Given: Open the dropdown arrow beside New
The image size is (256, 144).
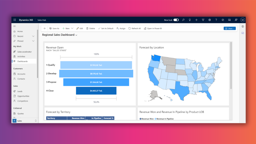Looking at the screenshot, I should pos(72,28).
